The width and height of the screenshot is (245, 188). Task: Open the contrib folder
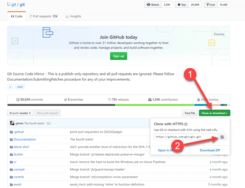coord(19,177)
